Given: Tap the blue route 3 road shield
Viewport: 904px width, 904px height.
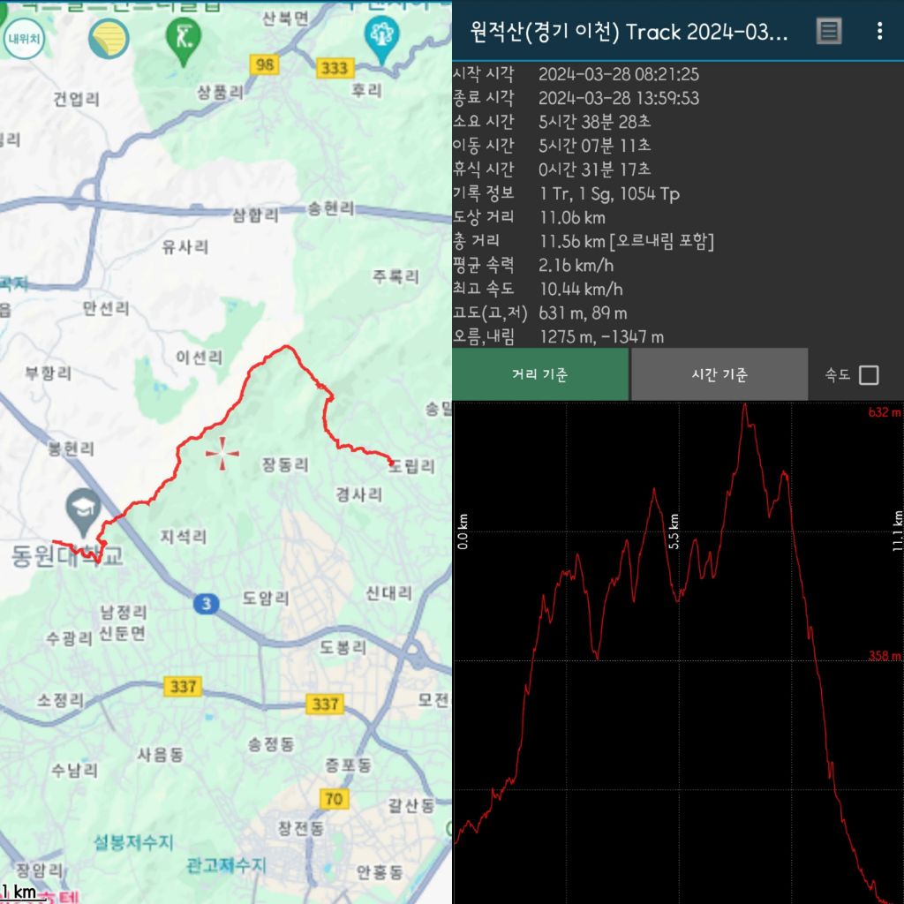Looking at the screenshot, I should pos(206,604).
